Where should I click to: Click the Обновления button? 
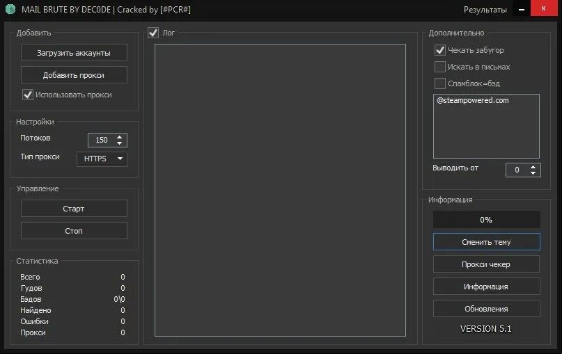pos(486,309)
